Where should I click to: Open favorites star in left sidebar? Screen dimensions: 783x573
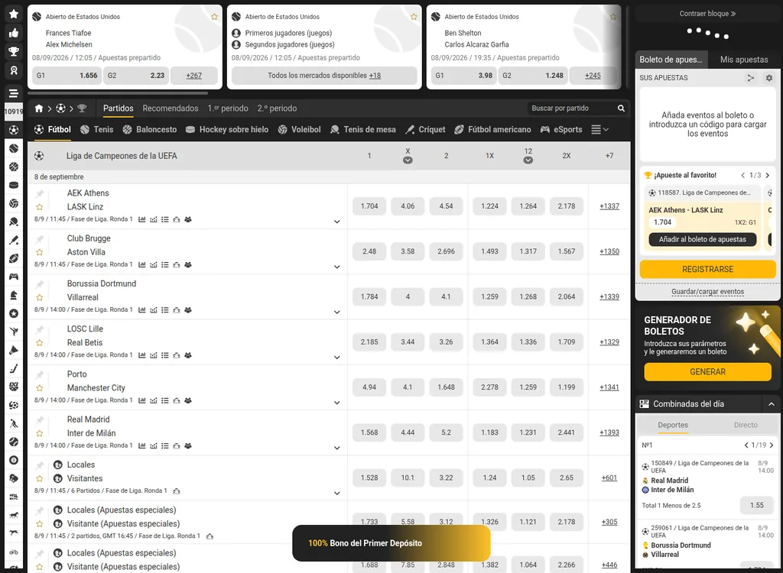coord(14,14)
